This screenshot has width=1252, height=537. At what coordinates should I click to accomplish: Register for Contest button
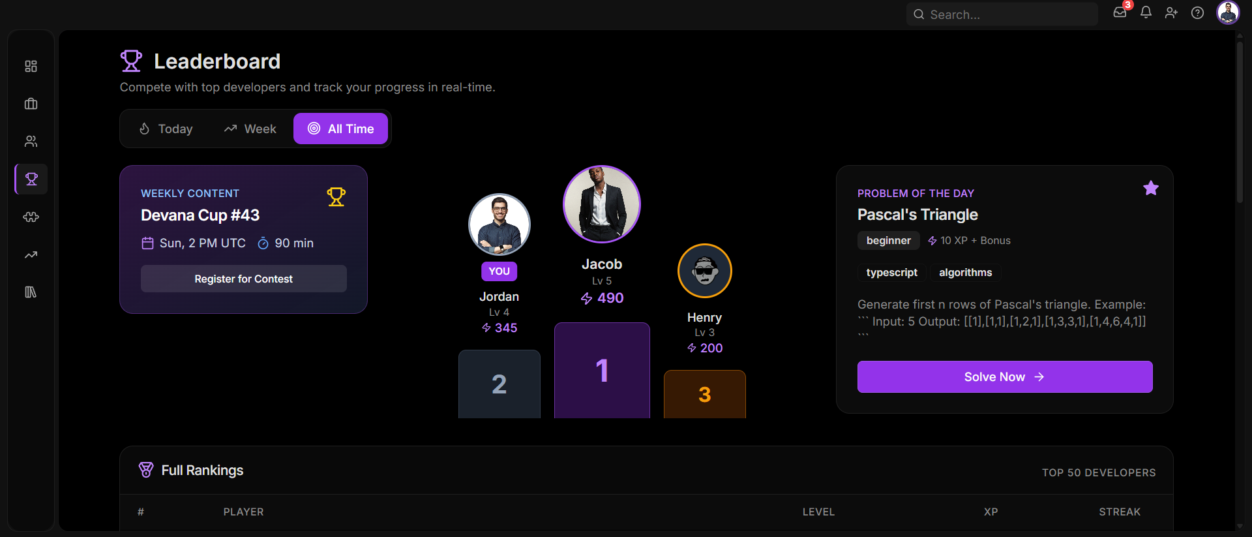[244, 279]
